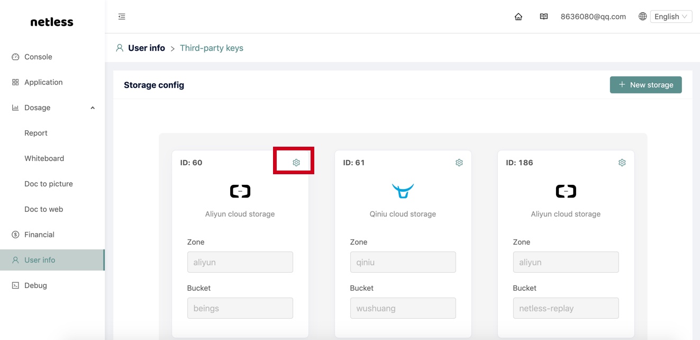Click the Debug terminal icon in sidebar
Image resolution: width=700 pixels, height=340 pixels.
[x=15, y=285]
